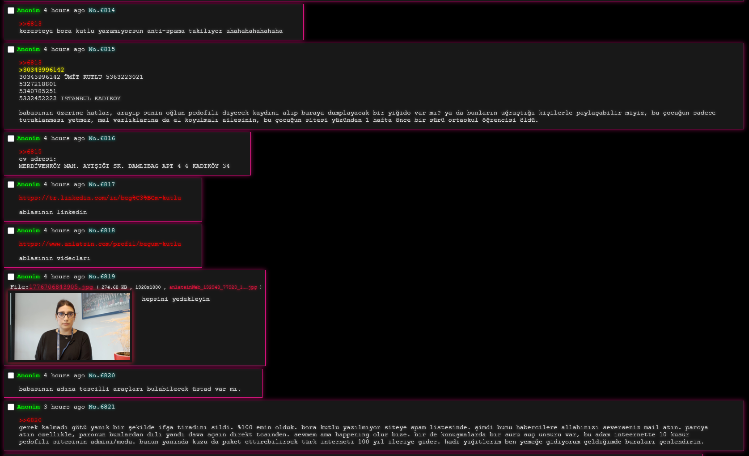Open the No.6815 post number link
The height and width of the screenshot is (456, 749).
(102, 49)
